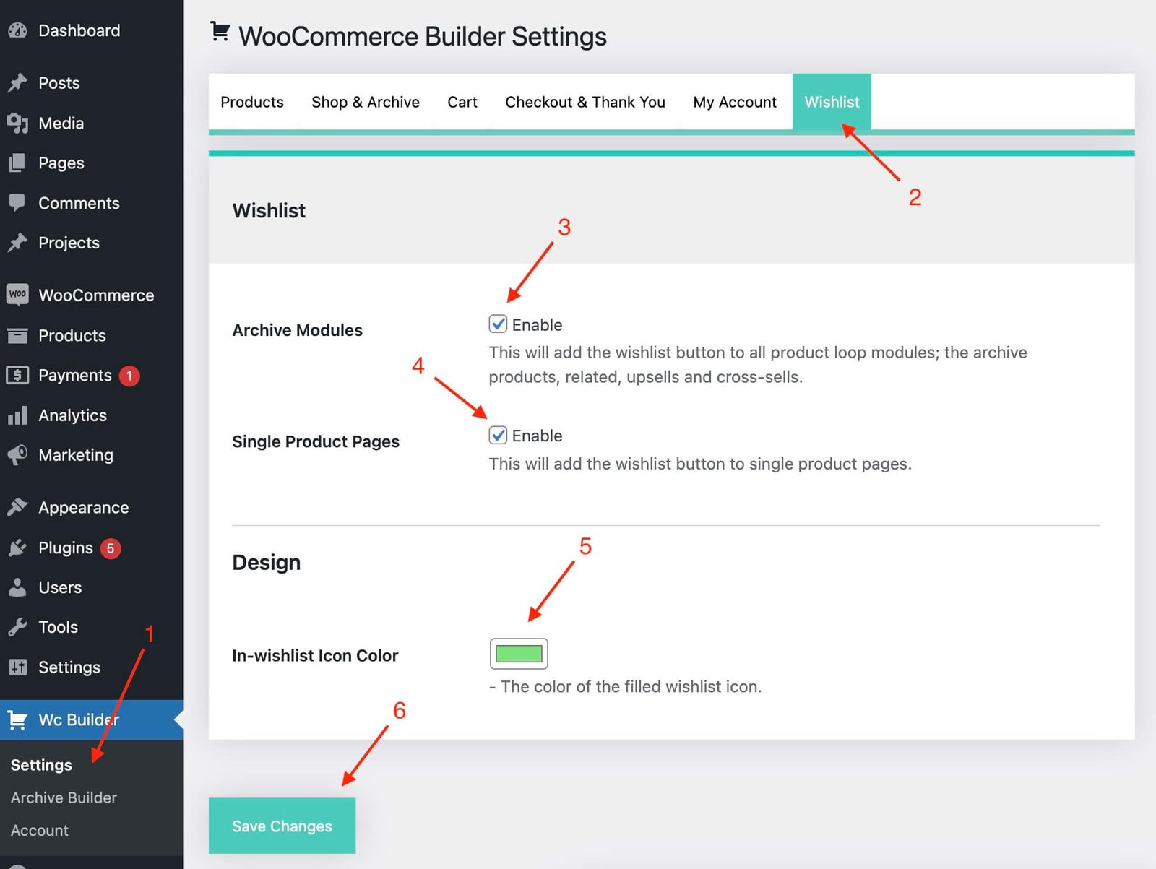The image size is (1156, 869).
Task: Open the Appearance menu item
Action: [x=84, y=508]
